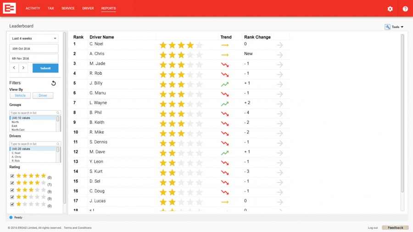Open details arrow for A. Chris
The height and width of the screenshot is (232, 413).
[280, 55]
